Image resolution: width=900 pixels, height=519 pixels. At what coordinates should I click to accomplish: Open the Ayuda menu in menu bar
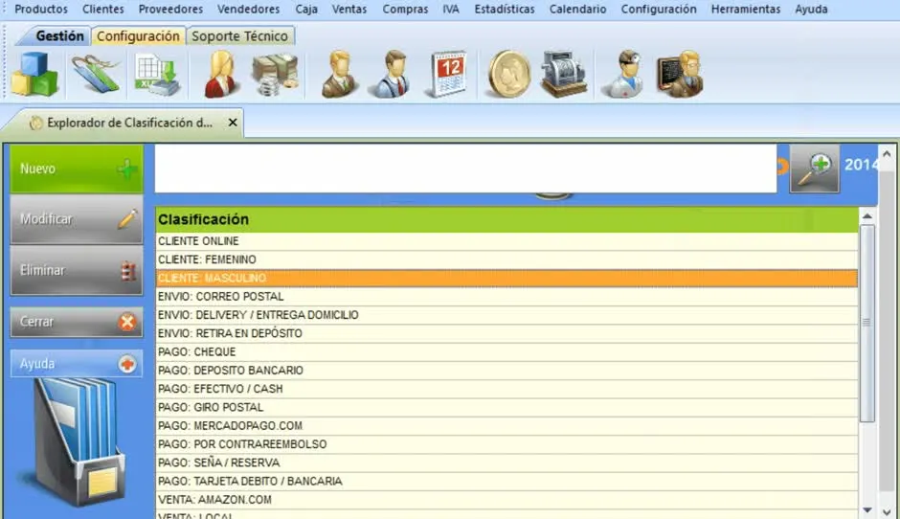tap(811, 10)
